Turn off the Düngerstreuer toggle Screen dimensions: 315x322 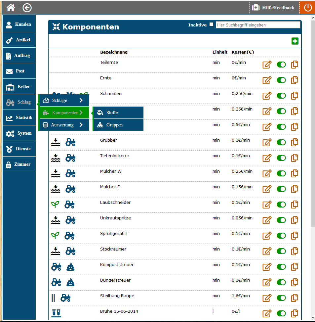pyautogui.click(x=281, y=282)
